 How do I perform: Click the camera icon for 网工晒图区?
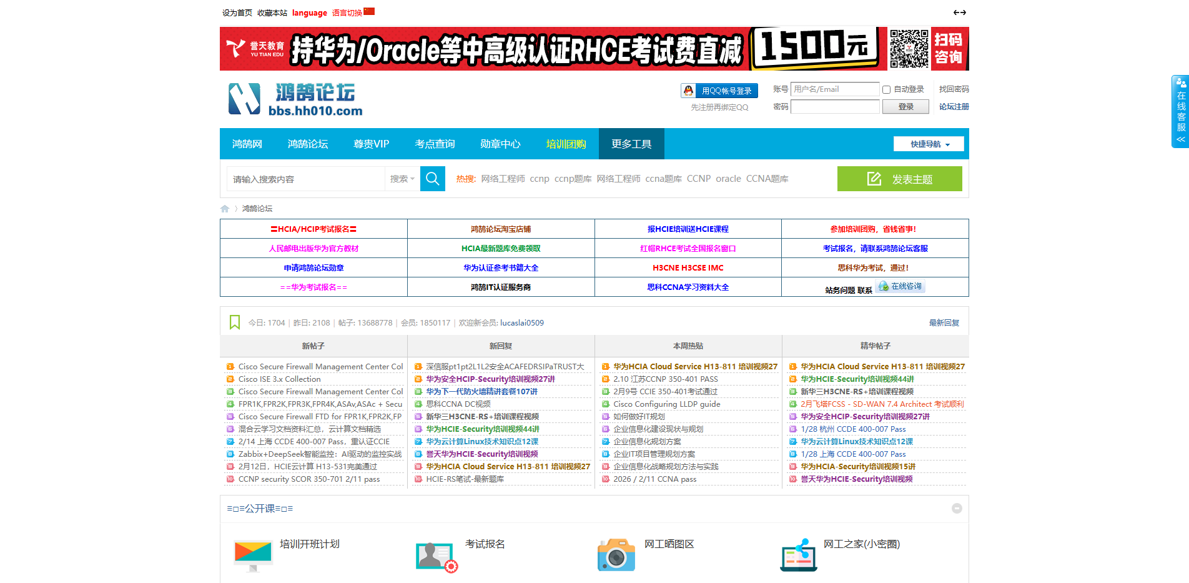tap(616, 554)
